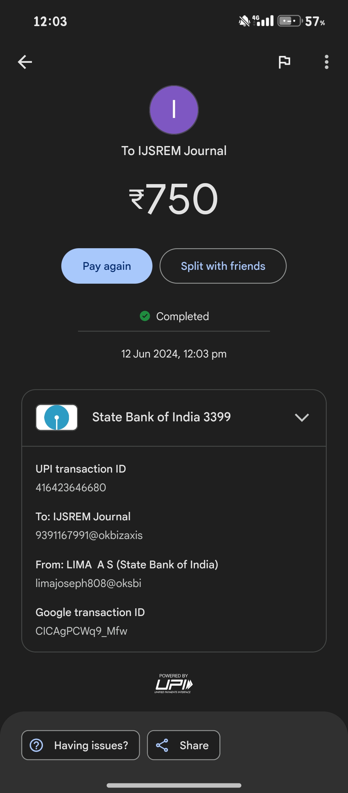Open the three-dot overflow menu

coord(326,62)
